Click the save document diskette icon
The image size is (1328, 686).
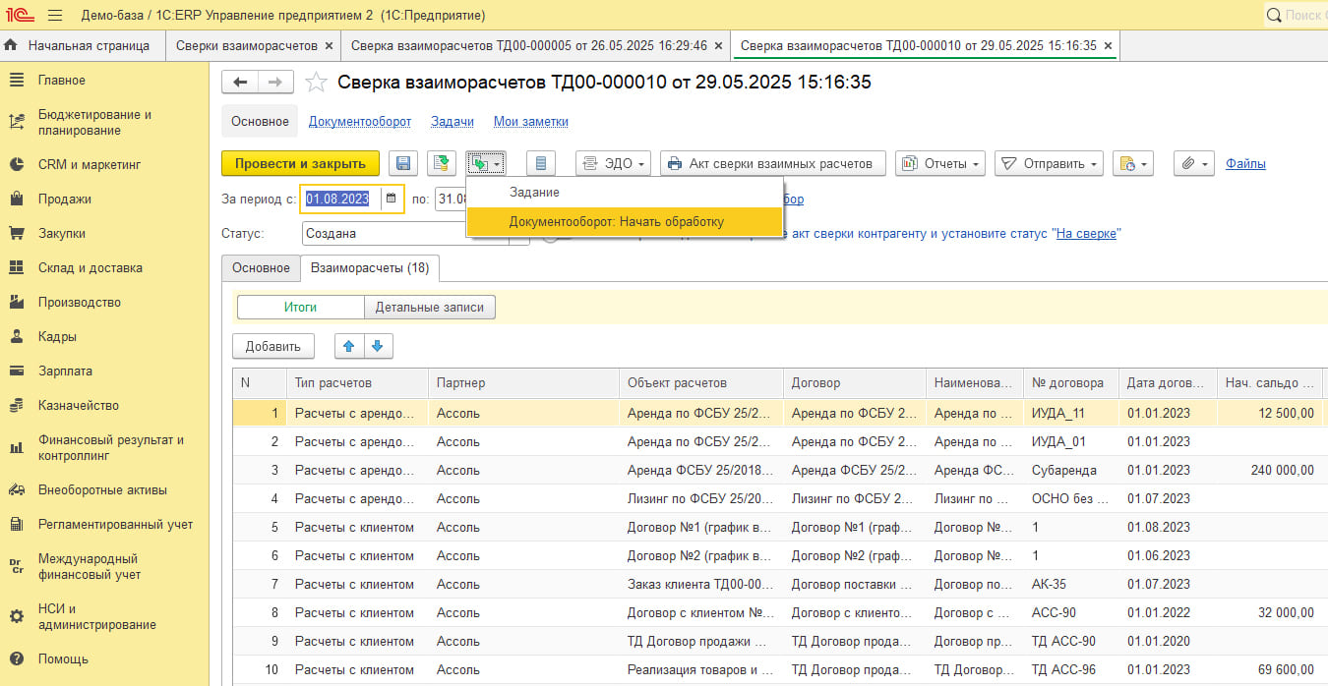pyautogui.click(x=403, y=164)
